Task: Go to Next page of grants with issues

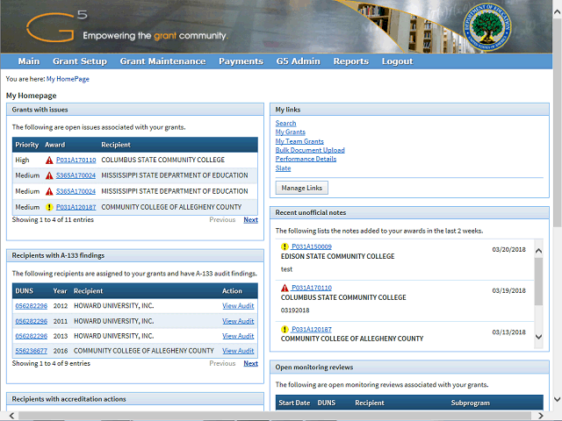Action: pyautogui.click(x=250, y=220)
